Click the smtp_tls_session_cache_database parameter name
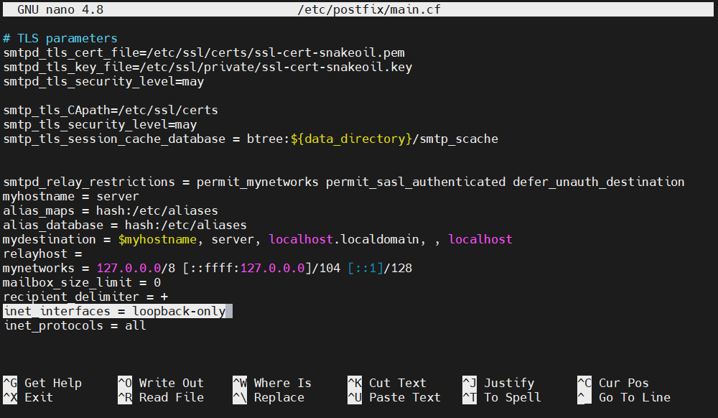This screenshot has height=418, width=718. 114,139
